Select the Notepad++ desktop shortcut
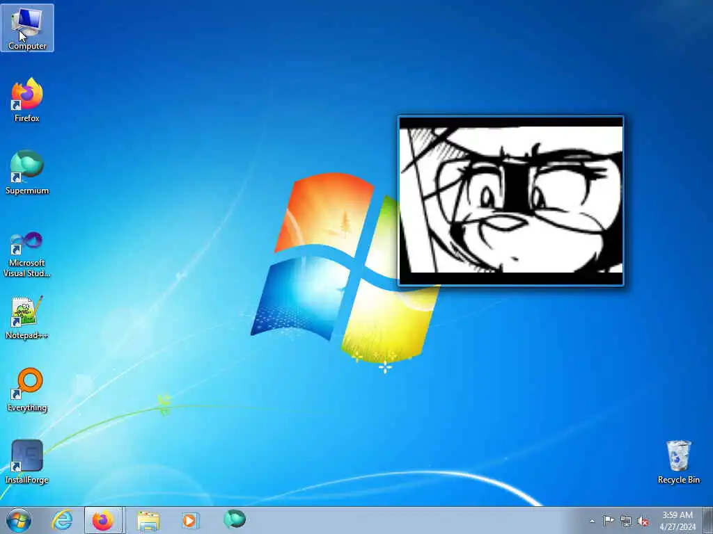Screen dimensions: 713x534 coord(27,317)
